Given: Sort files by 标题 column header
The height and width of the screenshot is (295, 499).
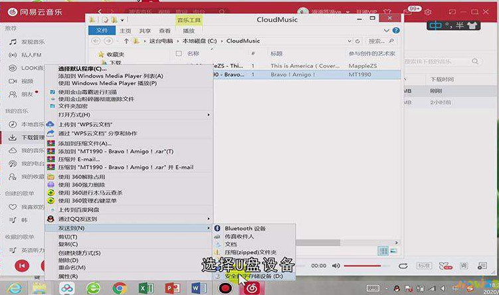Looking at the screenshot, I should pos(276,54).
